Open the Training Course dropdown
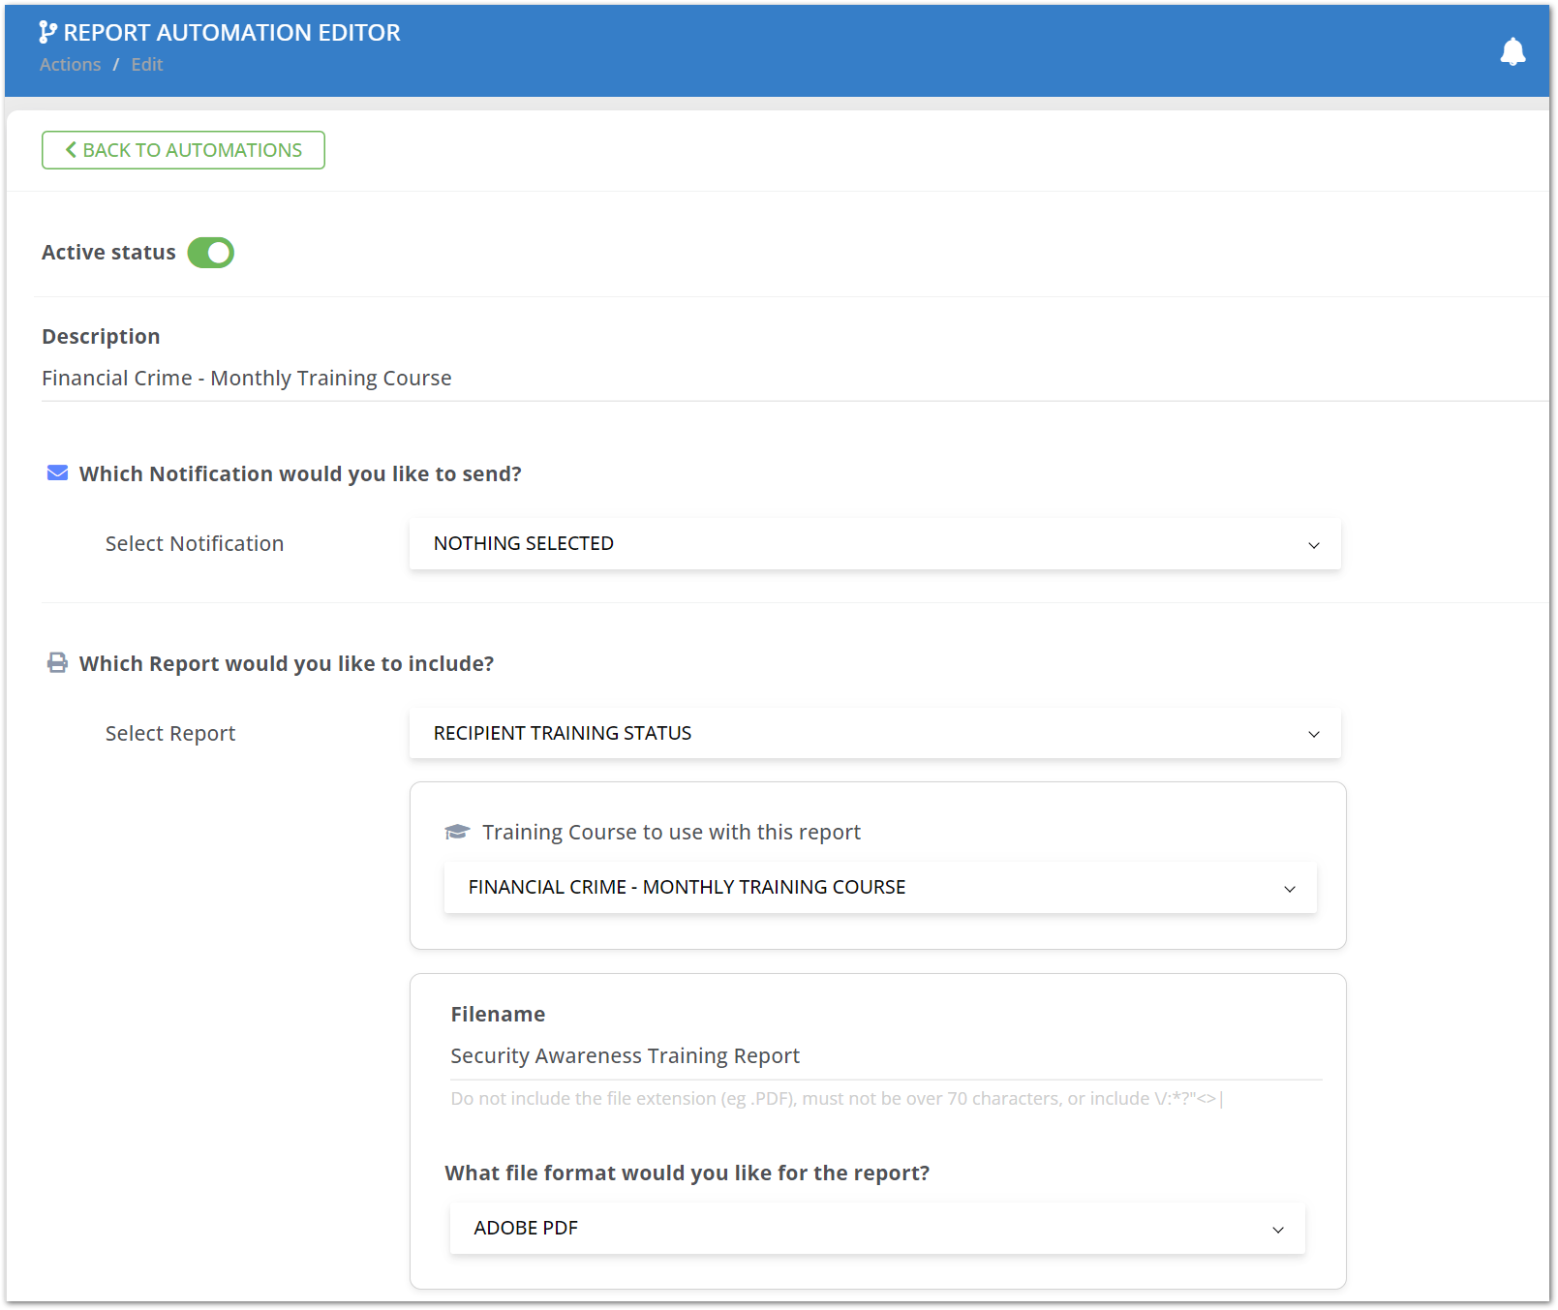The image size is (1558, 1310). tap(879, 887)
